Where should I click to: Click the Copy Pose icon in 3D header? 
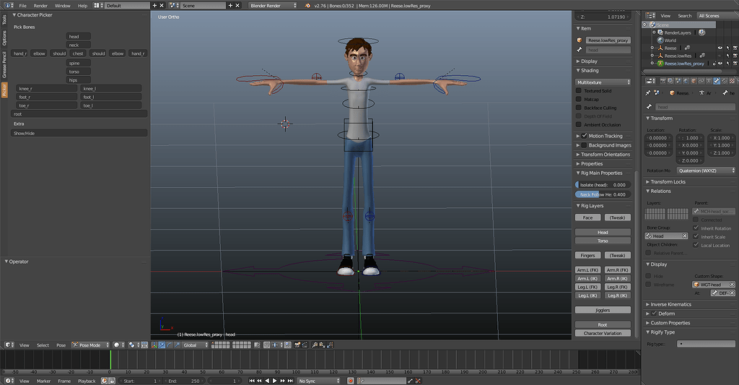point(315,345)
